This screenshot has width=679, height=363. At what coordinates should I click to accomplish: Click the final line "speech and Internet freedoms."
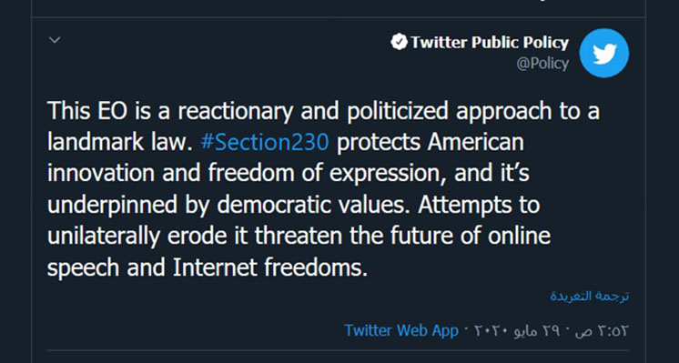[208, 267]
